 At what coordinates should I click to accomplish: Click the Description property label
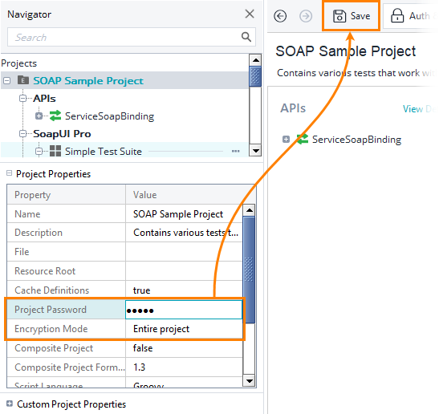pos(39,233)
